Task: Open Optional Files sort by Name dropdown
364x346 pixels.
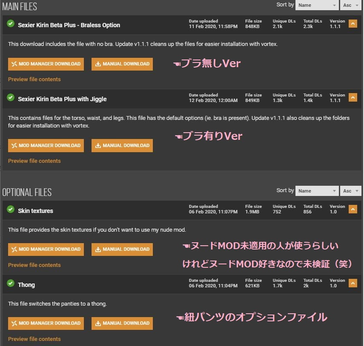Action: click(x=317, y=191)
